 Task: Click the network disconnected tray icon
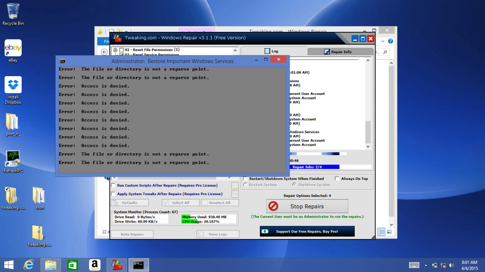pos(443,265)
